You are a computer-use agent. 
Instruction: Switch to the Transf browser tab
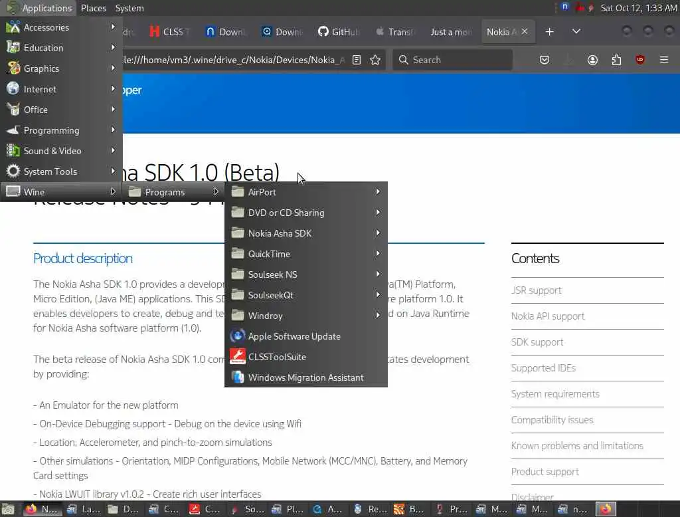(394, 32)
